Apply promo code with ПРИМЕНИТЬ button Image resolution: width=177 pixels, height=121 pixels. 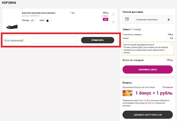[98, 40]
